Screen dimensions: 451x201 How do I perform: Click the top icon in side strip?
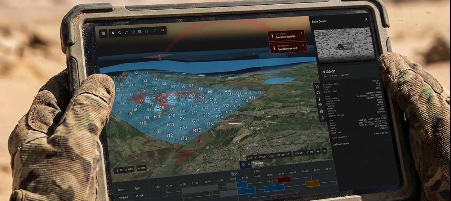317,86
